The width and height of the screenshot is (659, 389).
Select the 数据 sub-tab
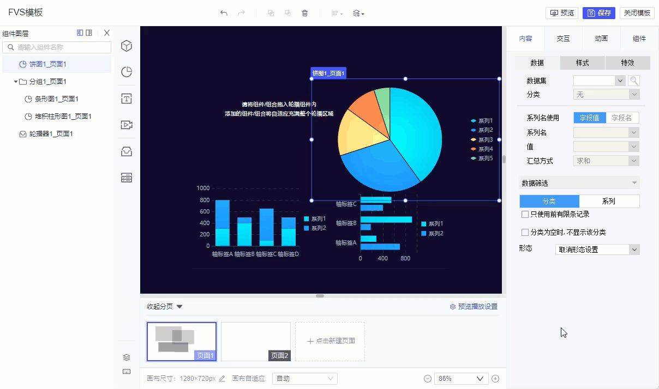537,63
